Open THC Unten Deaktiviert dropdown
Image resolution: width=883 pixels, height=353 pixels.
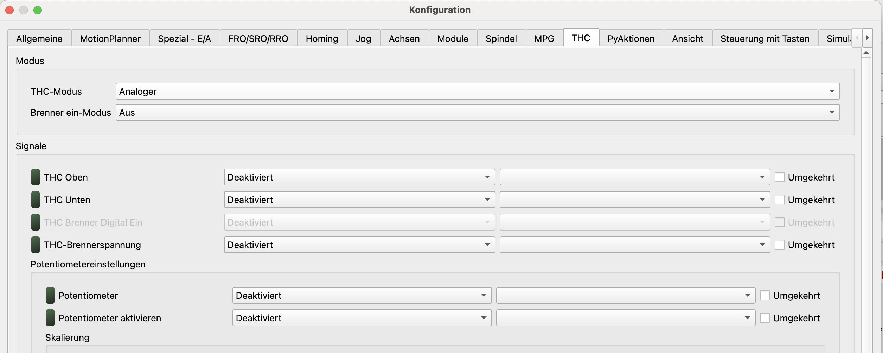tap(359, 200)
